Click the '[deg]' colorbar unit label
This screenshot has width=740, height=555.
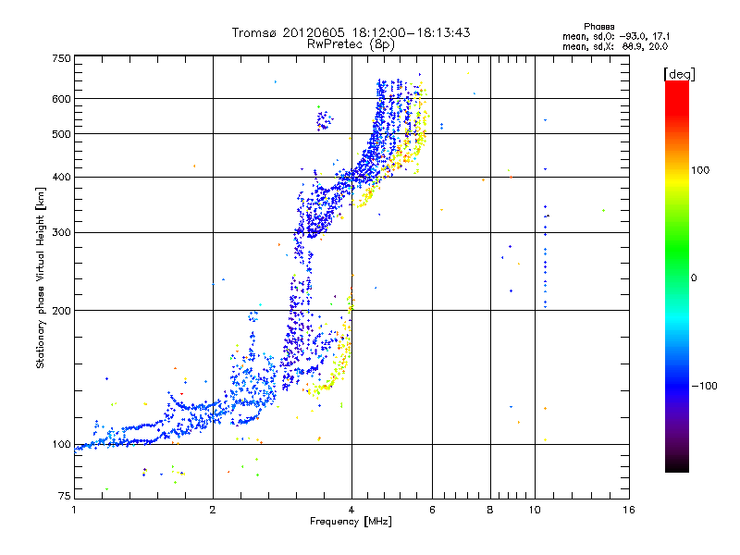(x=679, y=74)
